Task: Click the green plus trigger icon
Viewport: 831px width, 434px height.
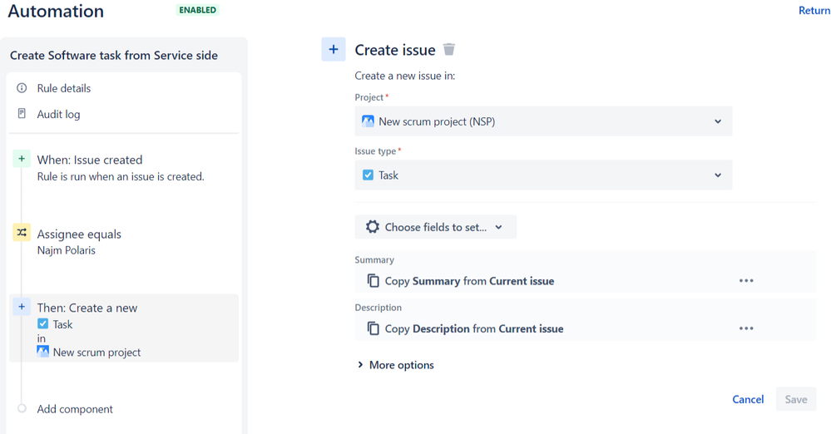Action: pyautogui.click(x=22, y=159)
